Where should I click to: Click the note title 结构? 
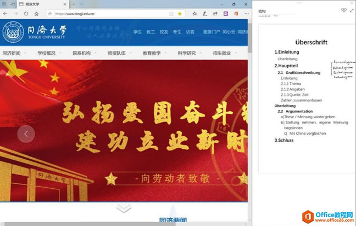tap(262, 11)
